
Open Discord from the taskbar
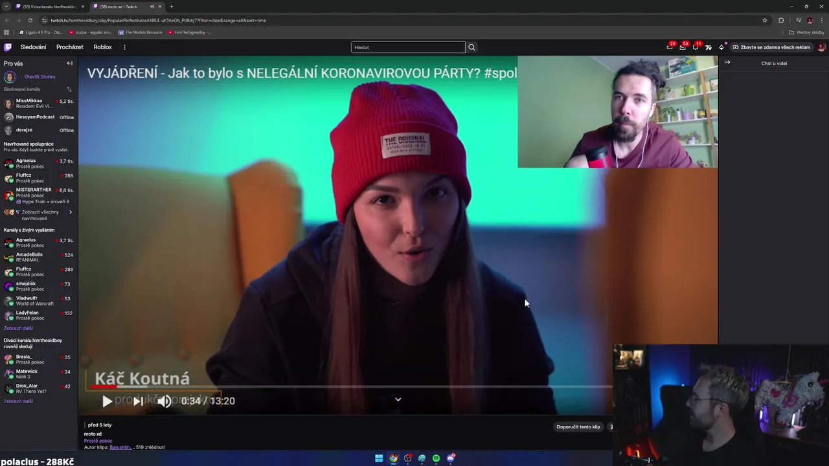(451, 458)
